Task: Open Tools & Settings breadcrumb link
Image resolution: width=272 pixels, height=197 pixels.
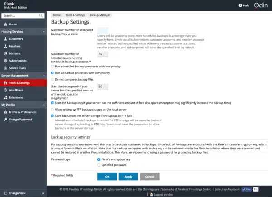Action: 75,15
